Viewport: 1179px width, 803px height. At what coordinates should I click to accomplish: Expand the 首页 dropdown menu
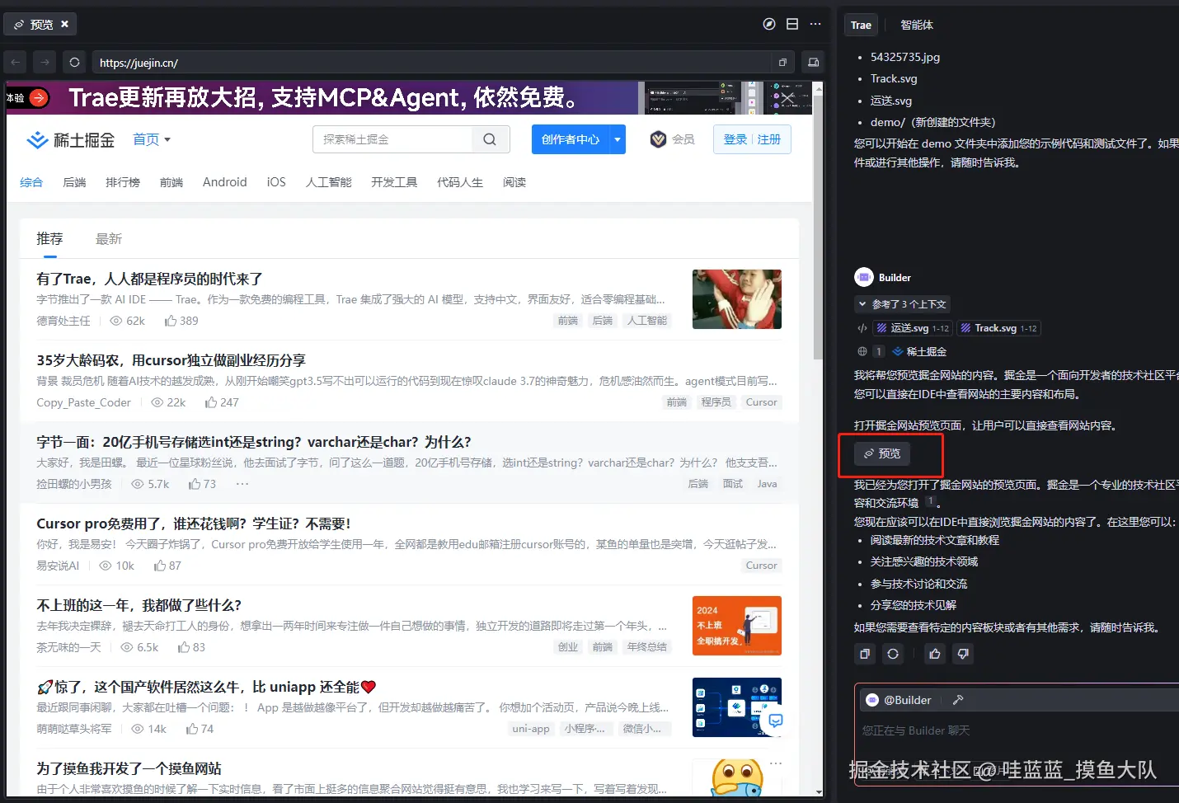tap(152, 140)
